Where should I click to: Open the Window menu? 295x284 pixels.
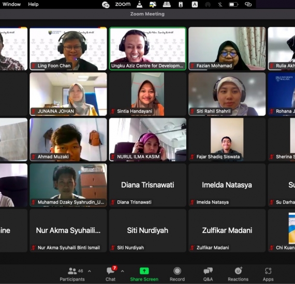click(x=11, y=4)
